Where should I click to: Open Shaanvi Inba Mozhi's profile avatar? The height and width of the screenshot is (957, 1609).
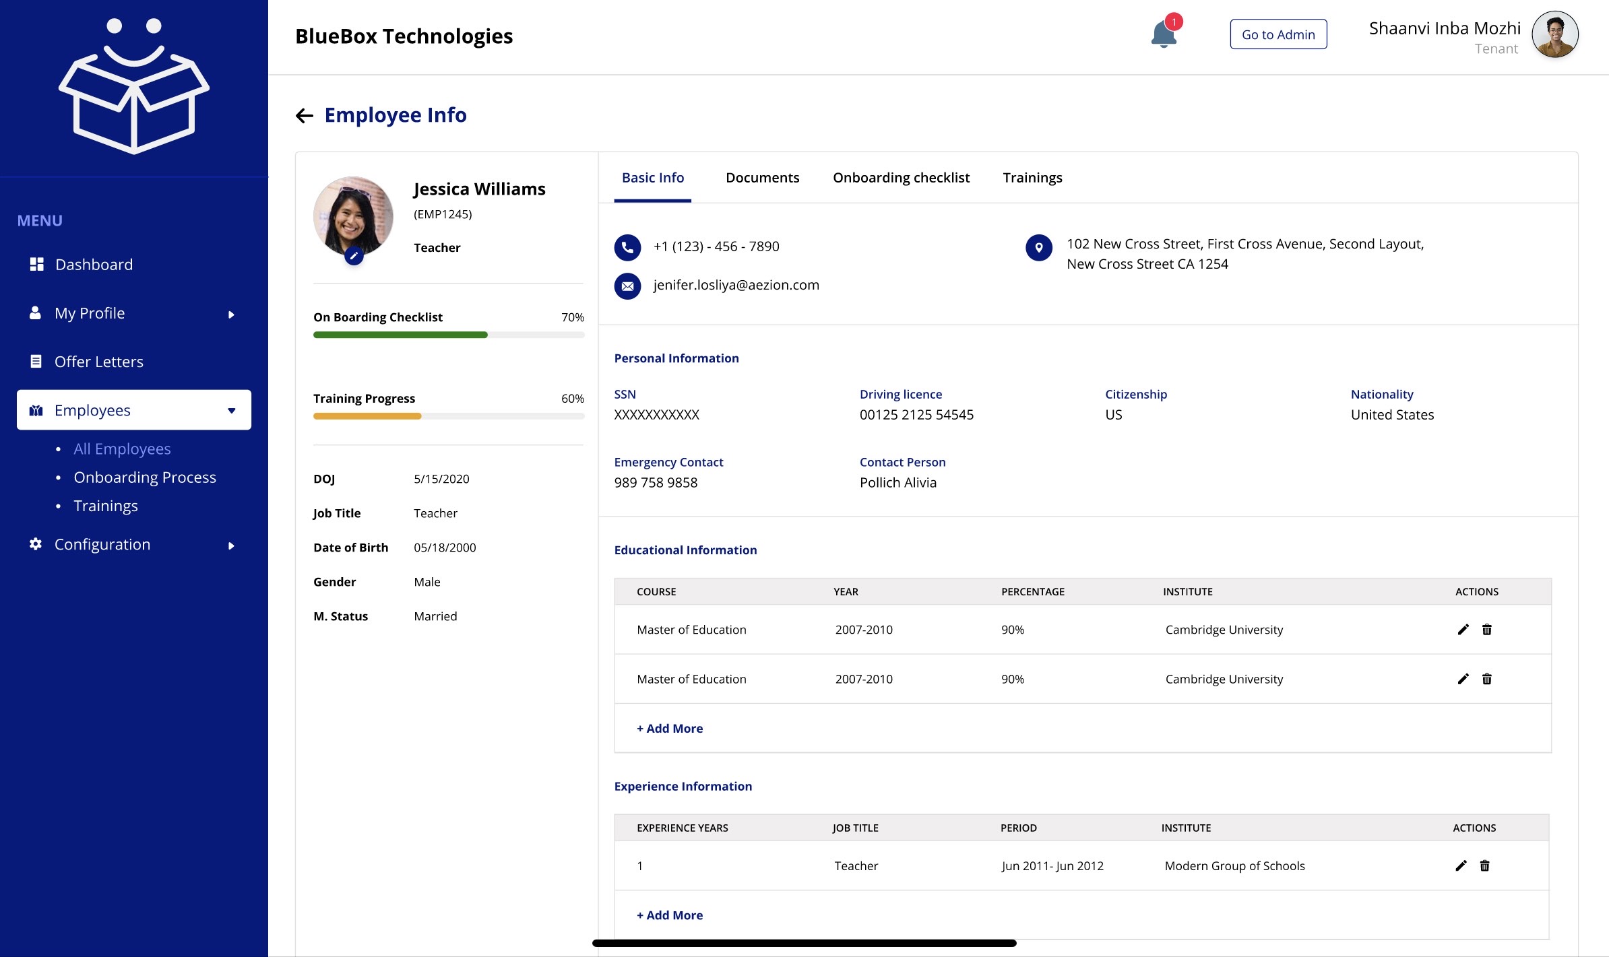point(1554,35)
